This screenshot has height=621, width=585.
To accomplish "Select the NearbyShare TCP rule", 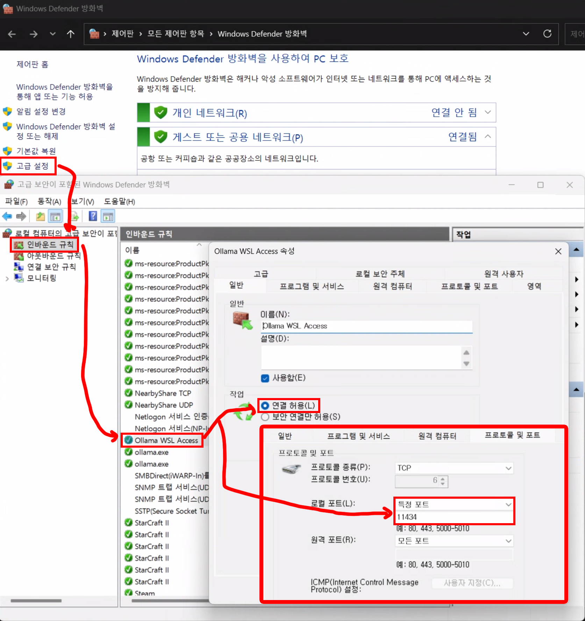I will click(x=163, y=393).
